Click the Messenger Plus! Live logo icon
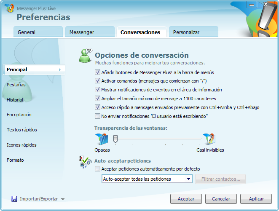 click(8, 8)
